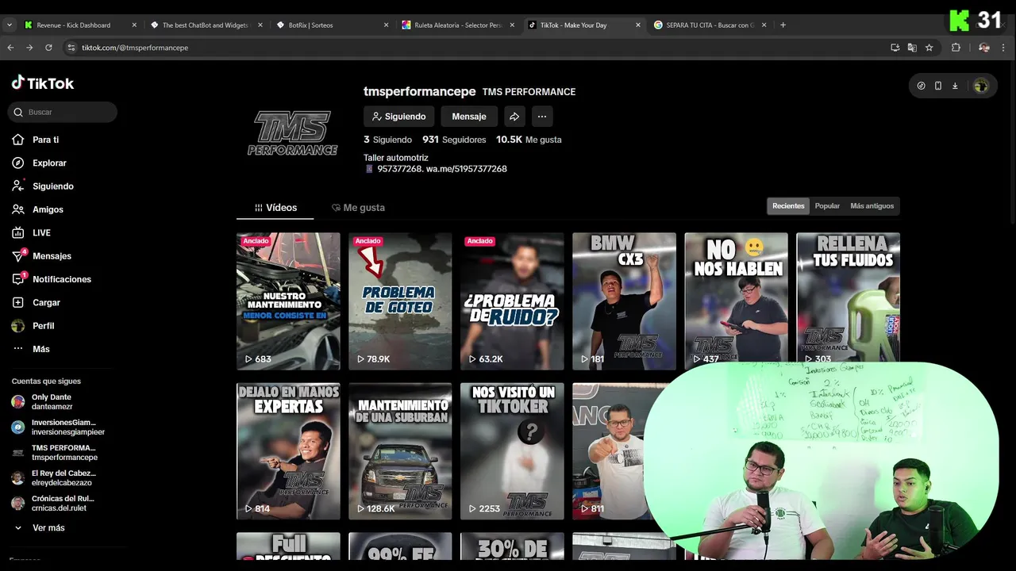Image resolution: width=1016 pixels, height=571 pixels.
Task: Open the Chrome profile avatar
Action: click(x=984, y=48)
